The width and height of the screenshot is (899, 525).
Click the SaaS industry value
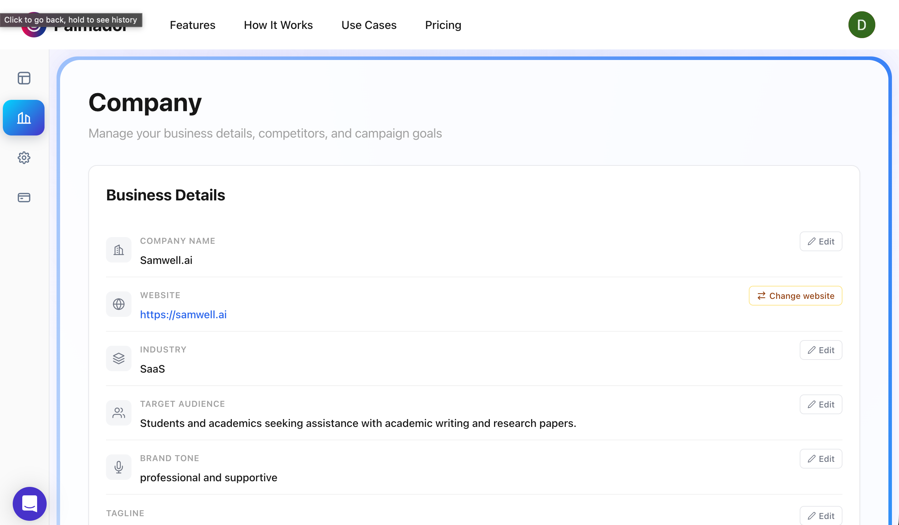(x=153, y=369)
